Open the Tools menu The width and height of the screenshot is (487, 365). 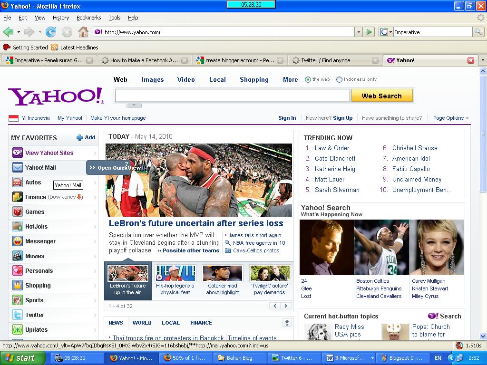(x=115, y=18)
